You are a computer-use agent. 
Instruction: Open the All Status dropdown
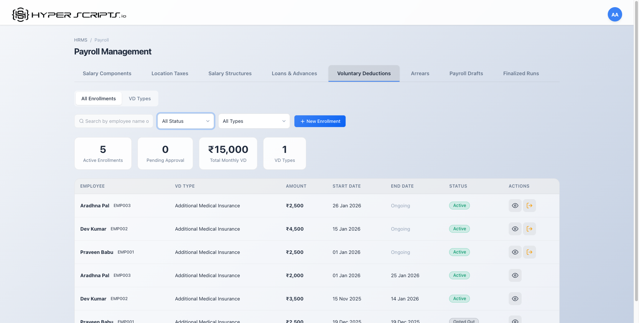click(x=186, y=121)
